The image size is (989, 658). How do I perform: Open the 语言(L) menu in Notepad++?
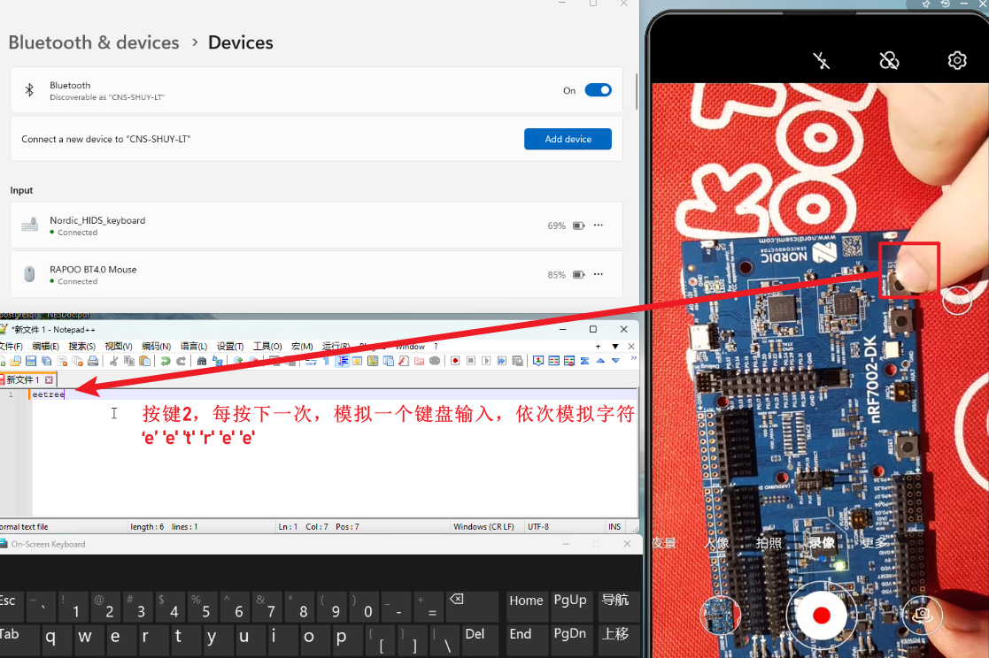(194, 347)
